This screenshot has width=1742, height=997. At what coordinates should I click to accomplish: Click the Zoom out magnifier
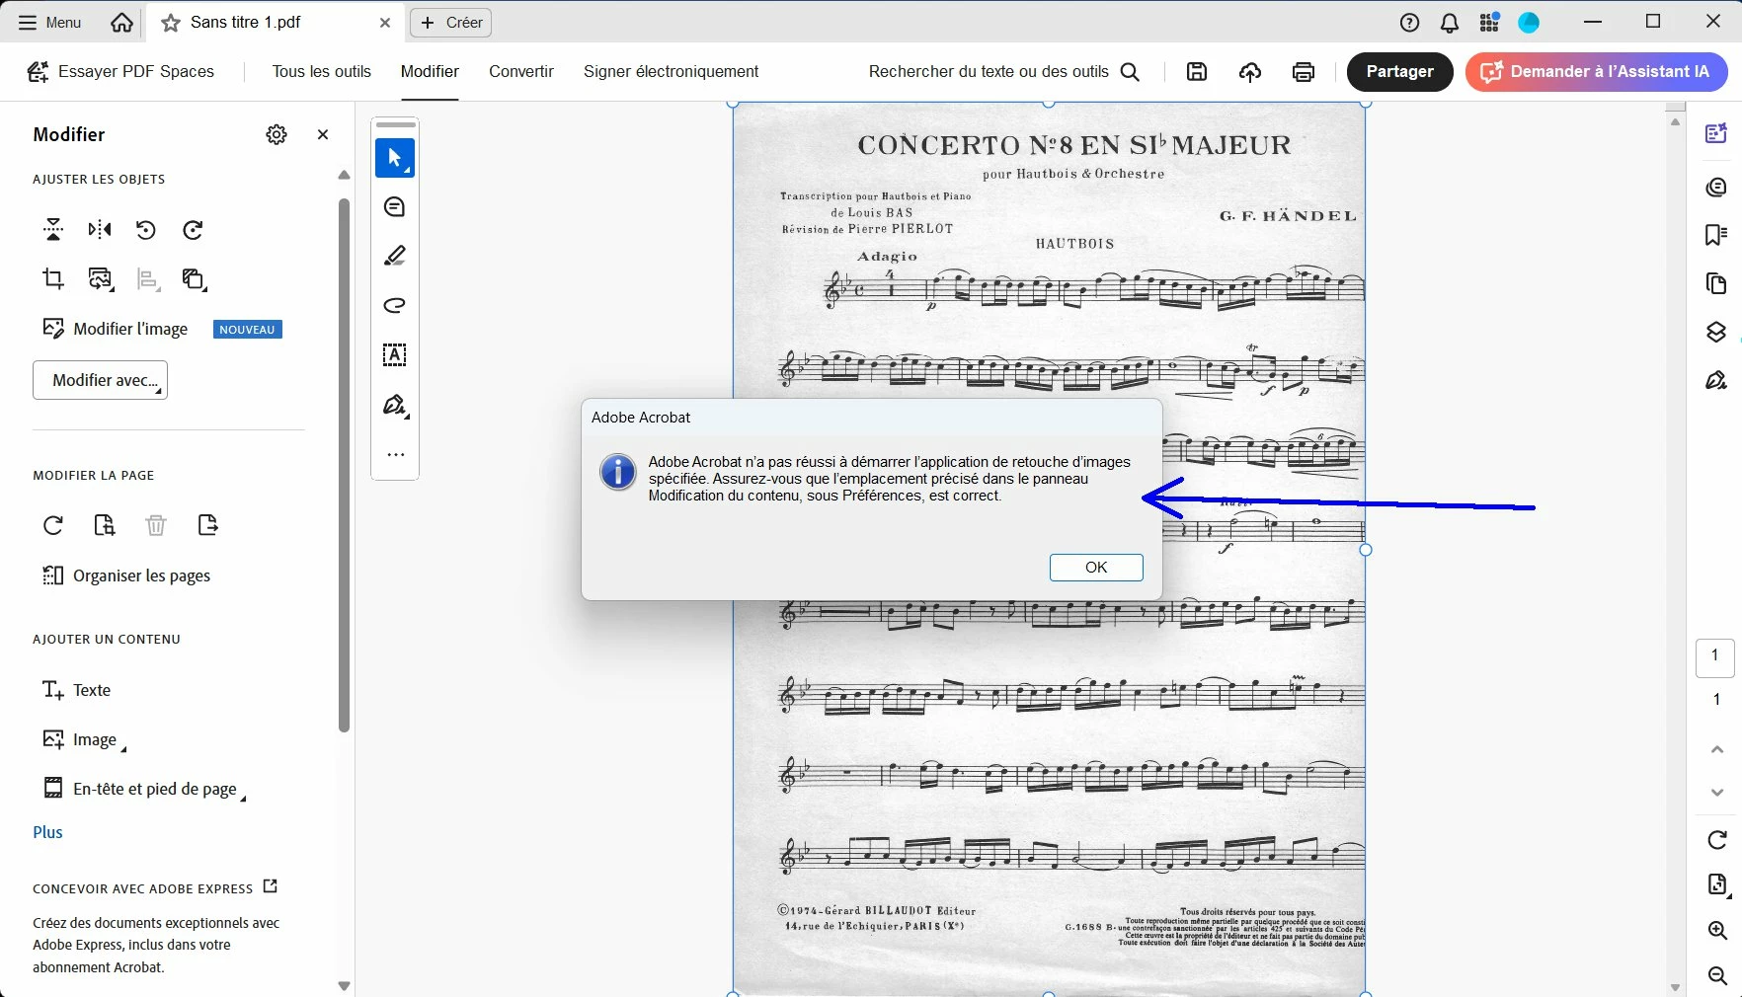pos(1717,975)
